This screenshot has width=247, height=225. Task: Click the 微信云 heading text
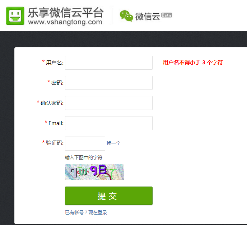tap(147, 16)
